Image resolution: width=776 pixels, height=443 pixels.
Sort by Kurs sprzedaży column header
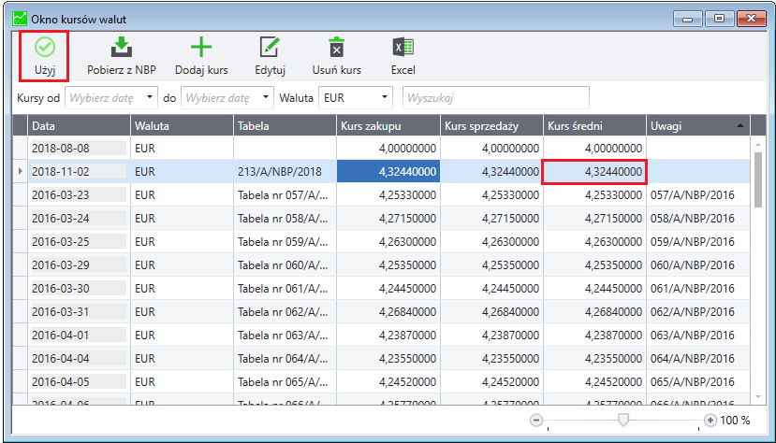coord(491,126)
